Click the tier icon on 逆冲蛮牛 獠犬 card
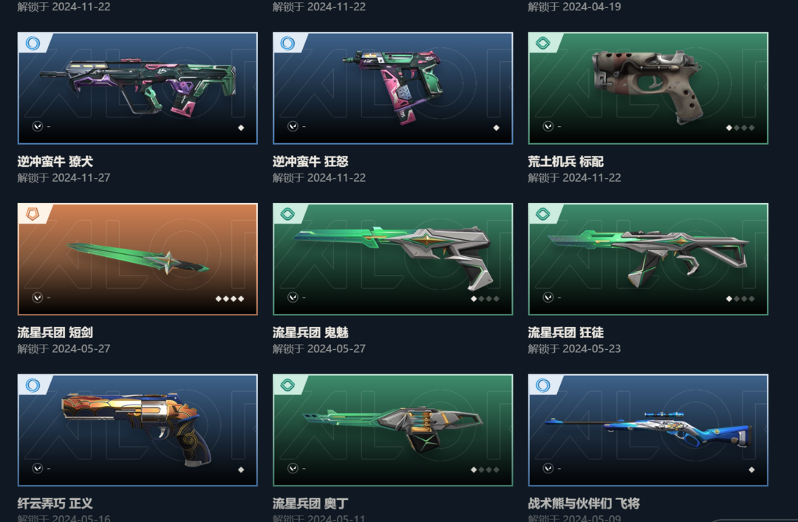The height and width of the screenshot is (522, 798). pyautogui.click(x=33, y=44)
